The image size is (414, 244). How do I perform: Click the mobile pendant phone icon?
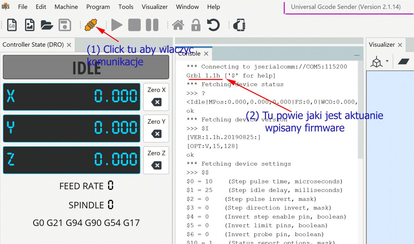pos(239,25)
